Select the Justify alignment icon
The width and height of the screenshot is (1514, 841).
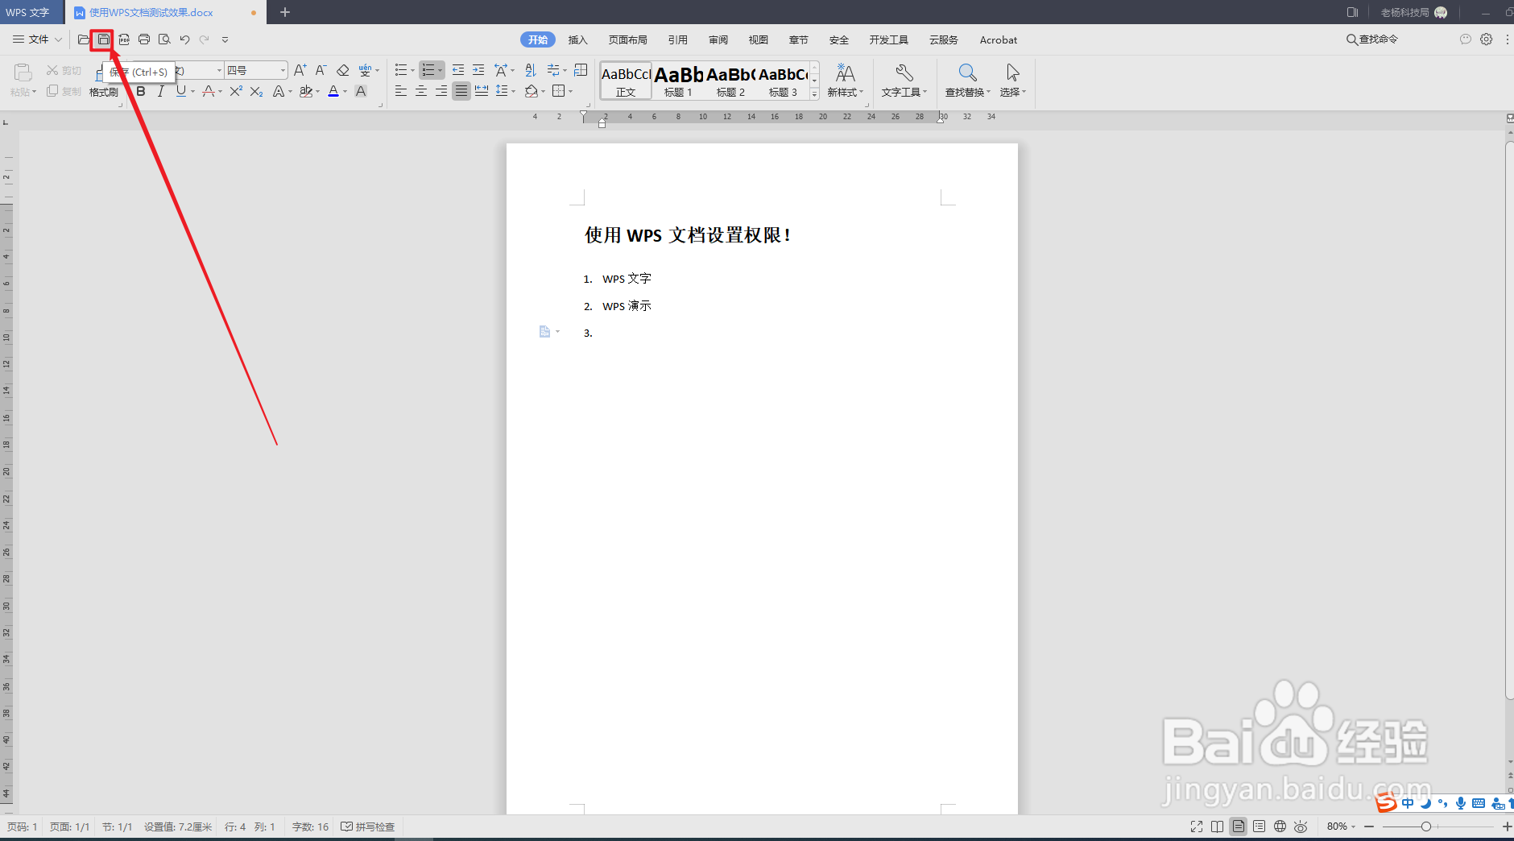(x=461, y=91)
